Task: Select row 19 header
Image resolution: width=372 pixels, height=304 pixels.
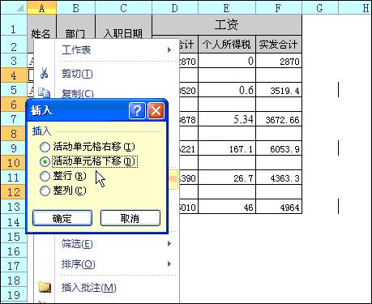Action: click(14, 294)
